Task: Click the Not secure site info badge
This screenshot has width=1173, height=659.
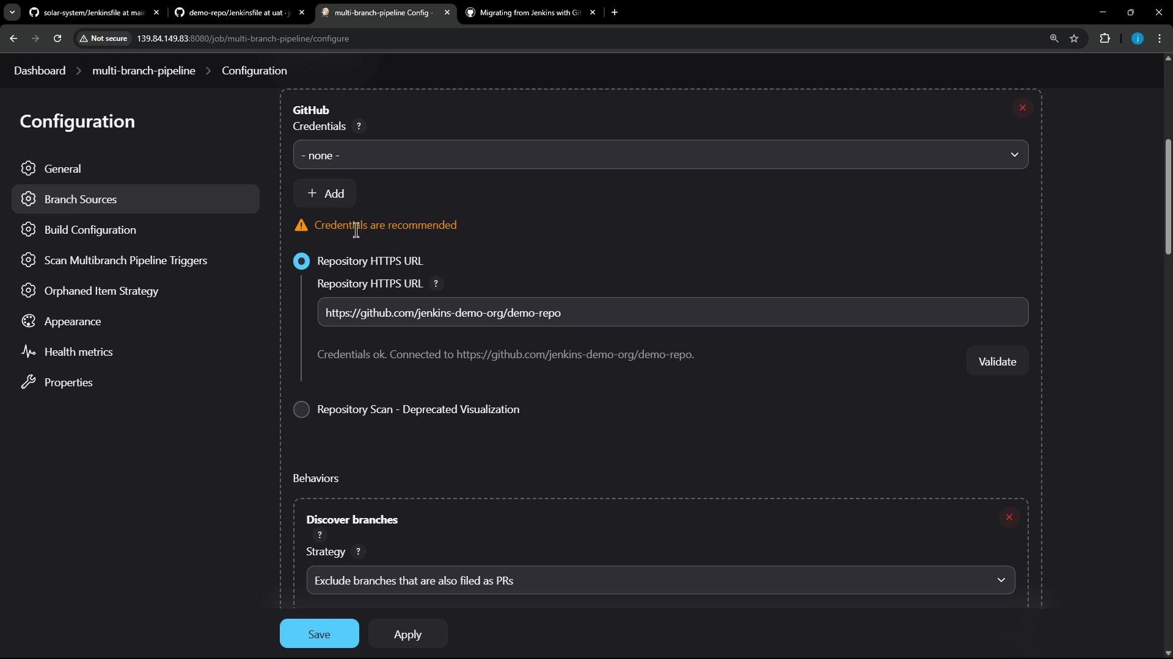Action: pos(103,38)
